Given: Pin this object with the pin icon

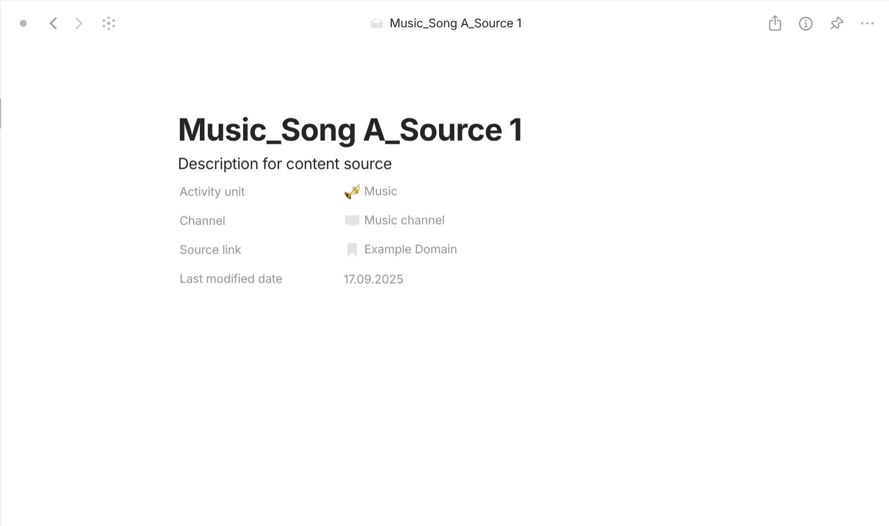Looking at the screenshot, I should pos(836,23).
